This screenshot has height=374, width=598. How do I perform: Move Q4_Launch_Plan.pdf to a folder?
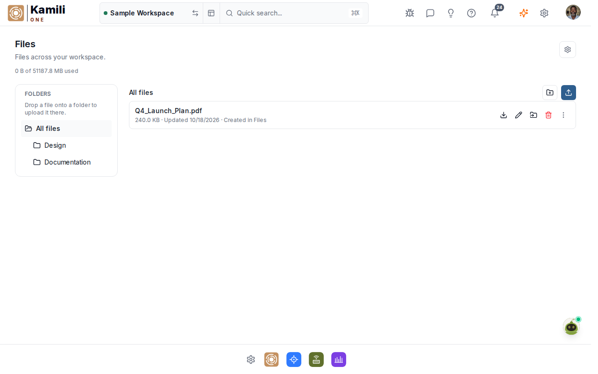tap(534, 115)
